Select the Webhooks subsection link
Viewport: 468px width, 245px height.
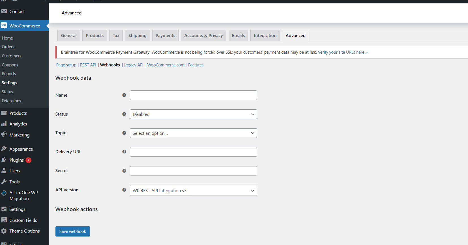110,65
